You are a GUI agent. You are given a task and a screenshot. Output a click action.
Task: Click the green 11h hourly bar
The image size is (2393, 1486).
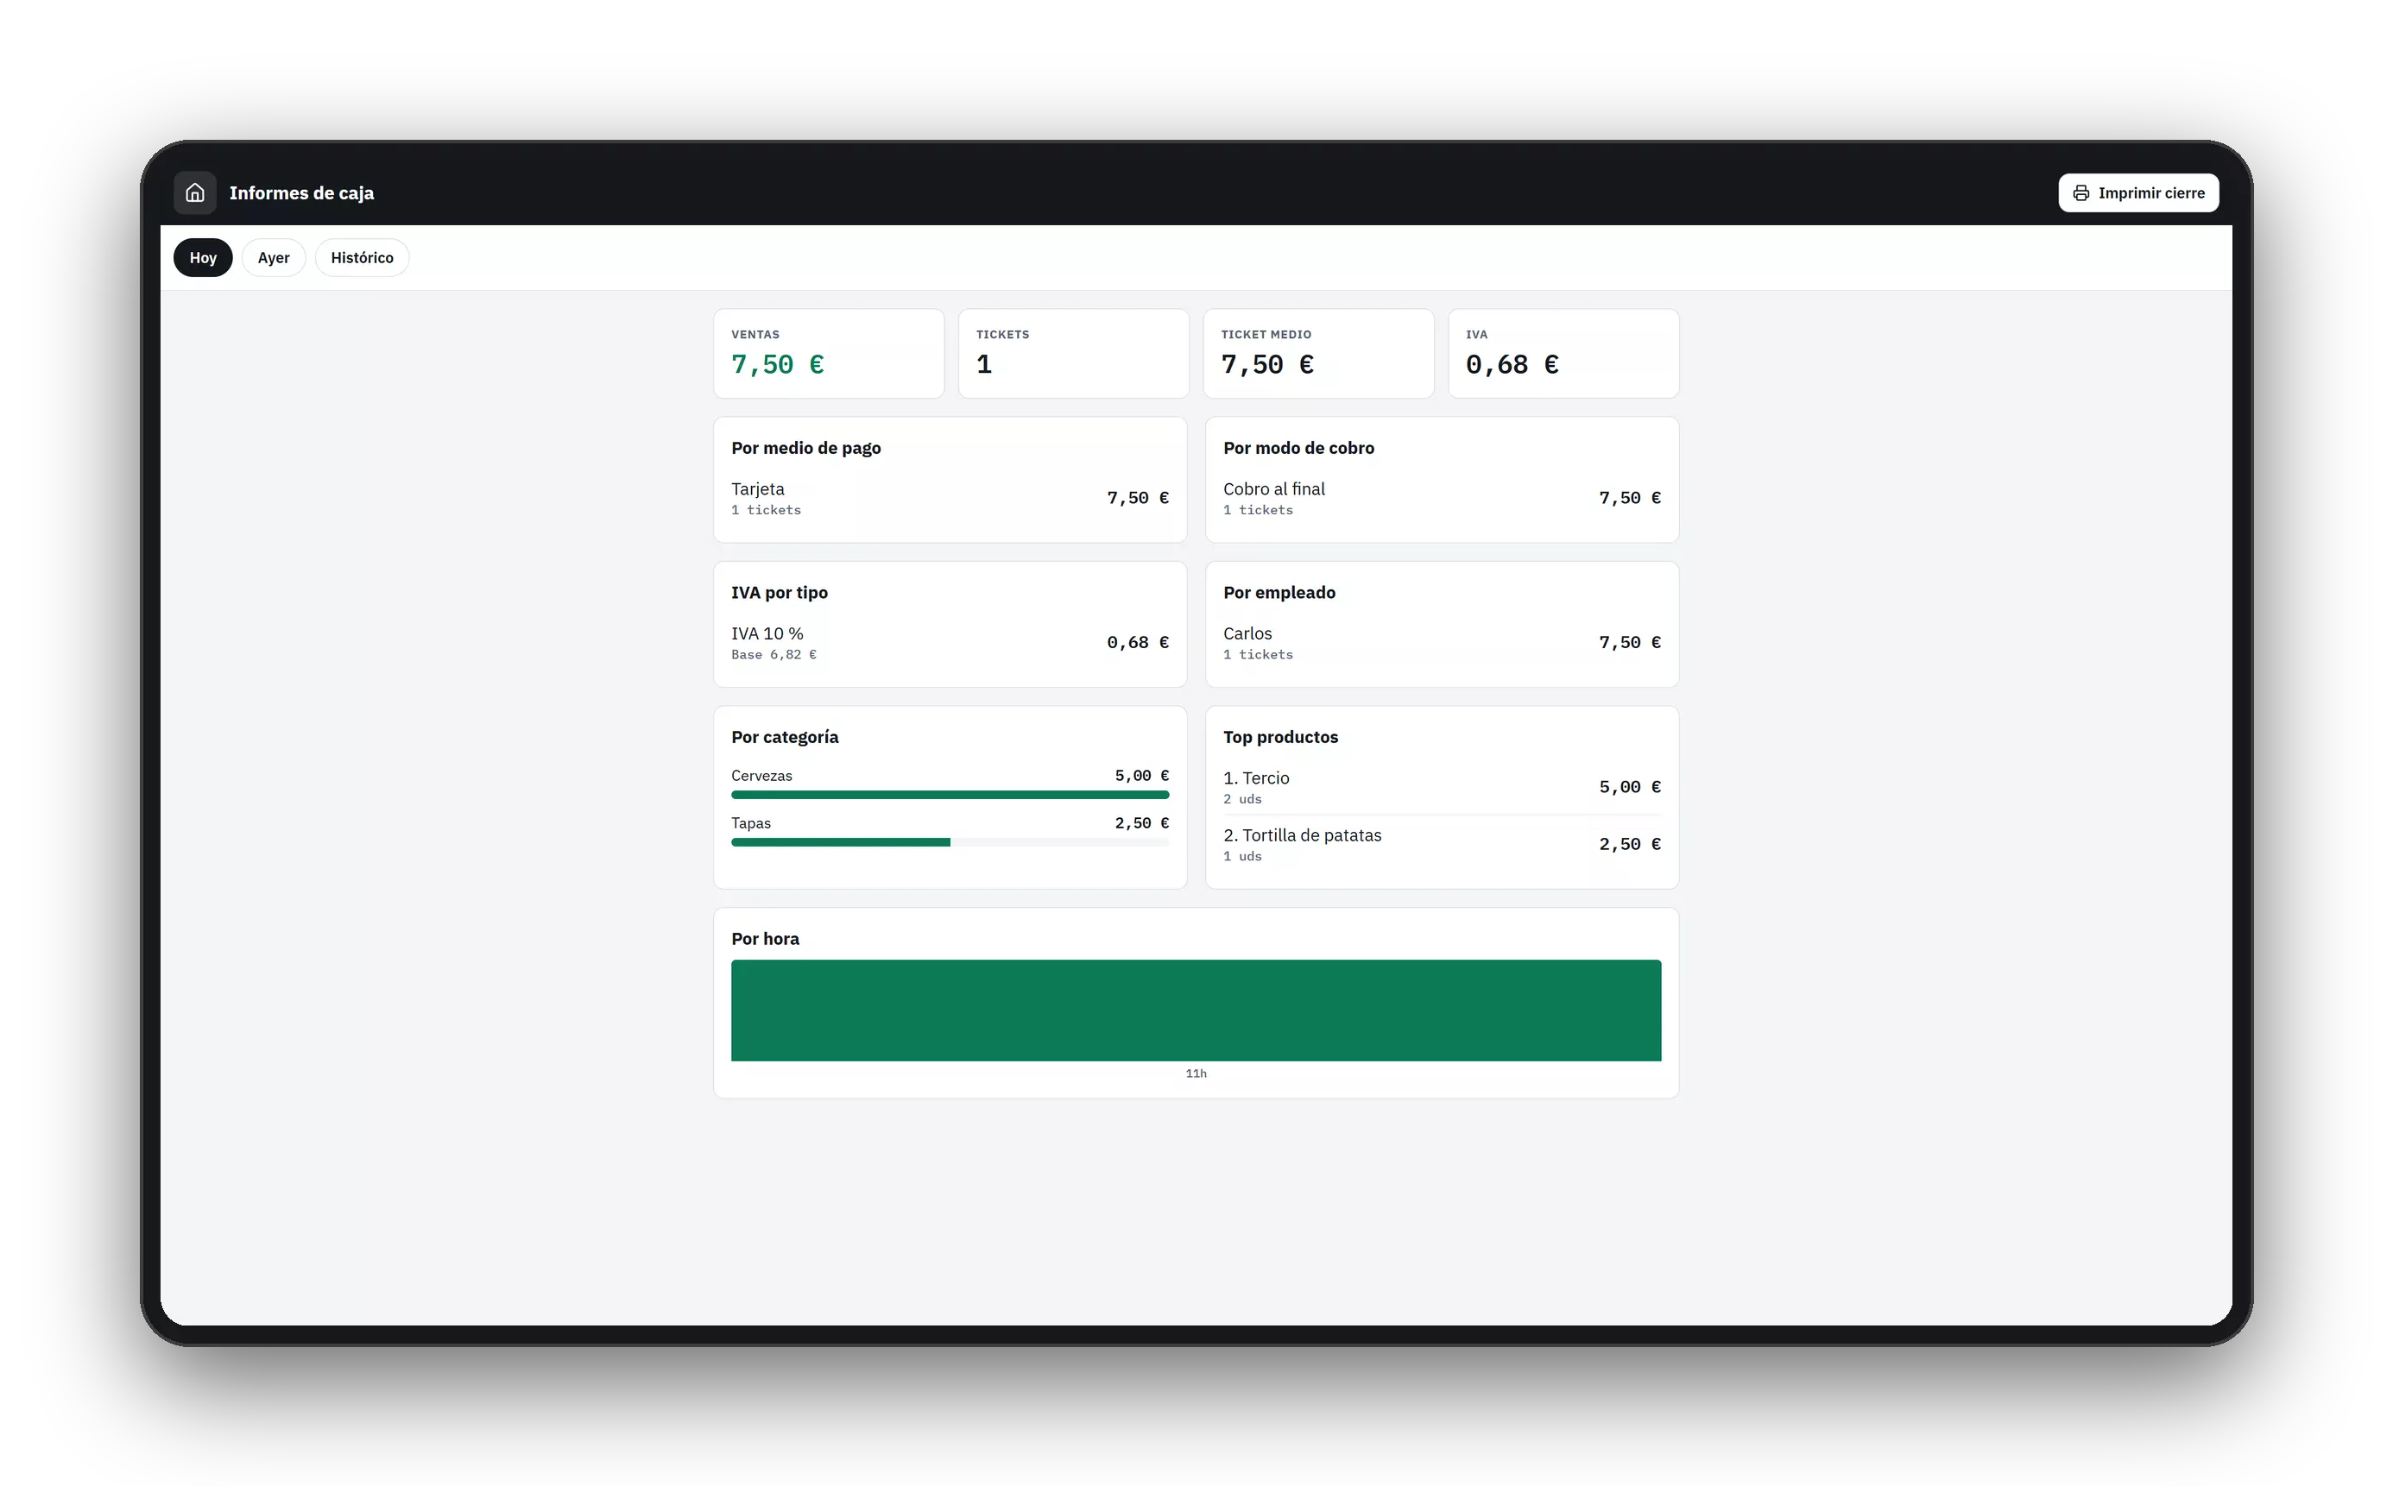click(x=1196, y=1011)
